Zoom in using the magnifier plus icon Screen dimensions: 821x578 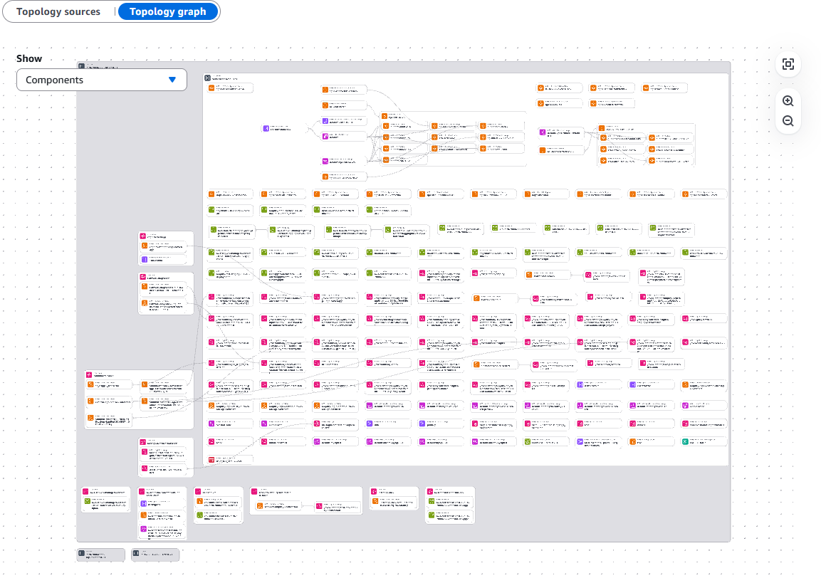coord(788,101)
